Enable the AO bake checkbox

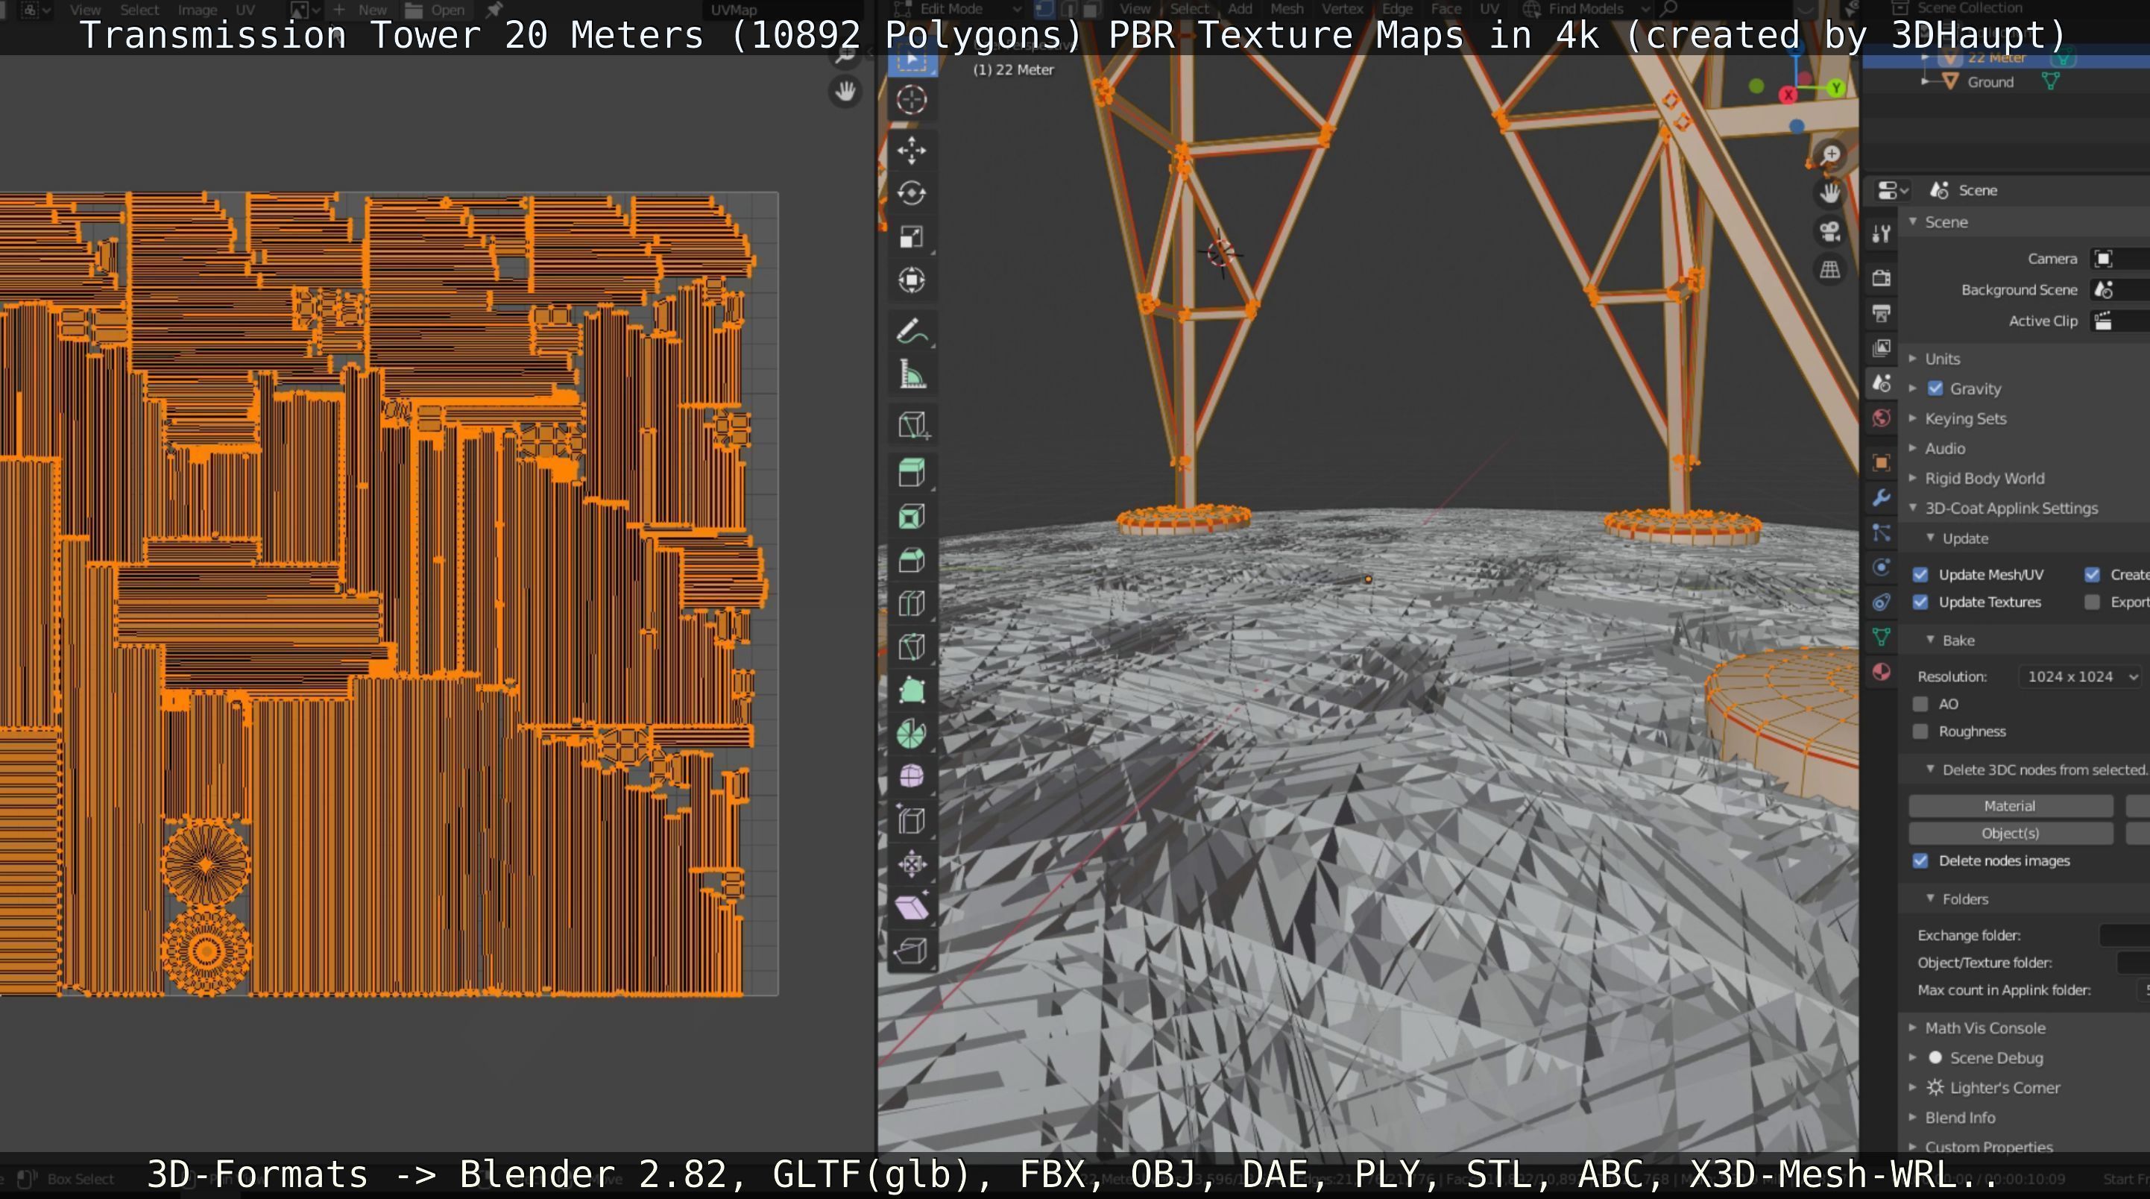click(1920, 704)
